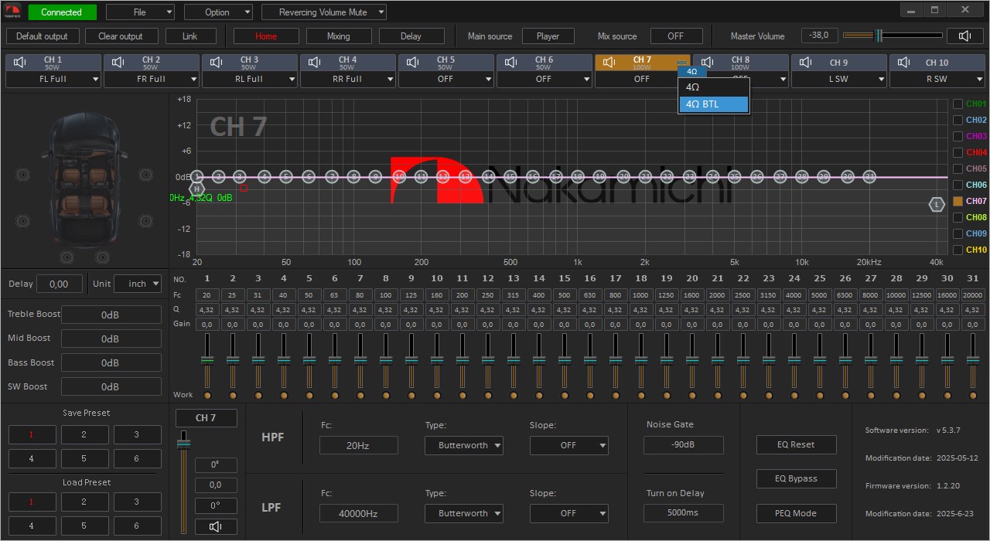Image resolution: width=990 pixels, height=541 pixels.
Task: Check the CH10 curve checkbox
Action: tap(958, 250)
